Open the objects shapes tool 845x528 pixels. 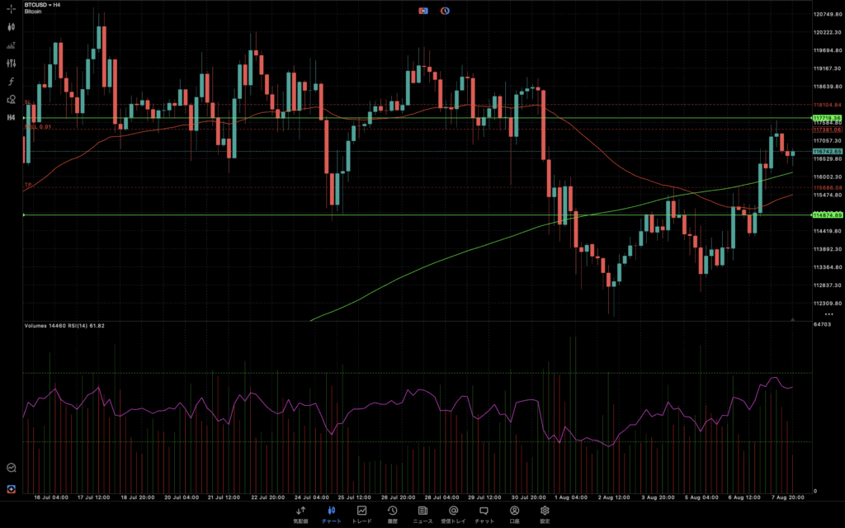point(12,99)
